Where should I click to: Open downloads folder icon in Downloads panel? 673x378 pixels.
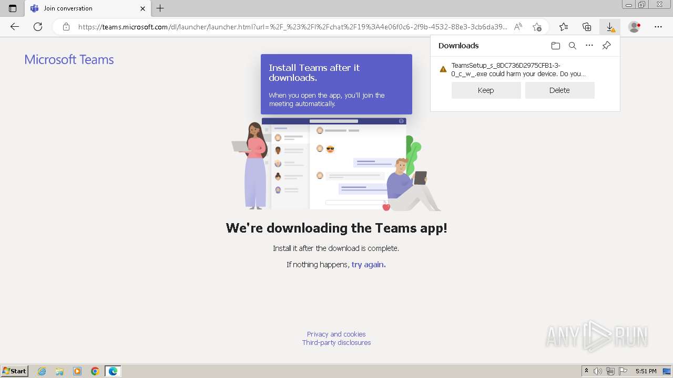pyautogui.click(x=556, y=46)
